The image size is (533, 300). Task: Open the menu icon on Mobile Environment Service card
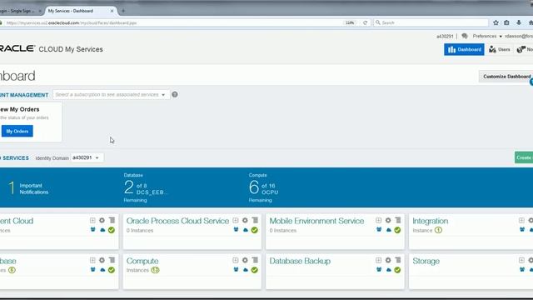point(398,220)
